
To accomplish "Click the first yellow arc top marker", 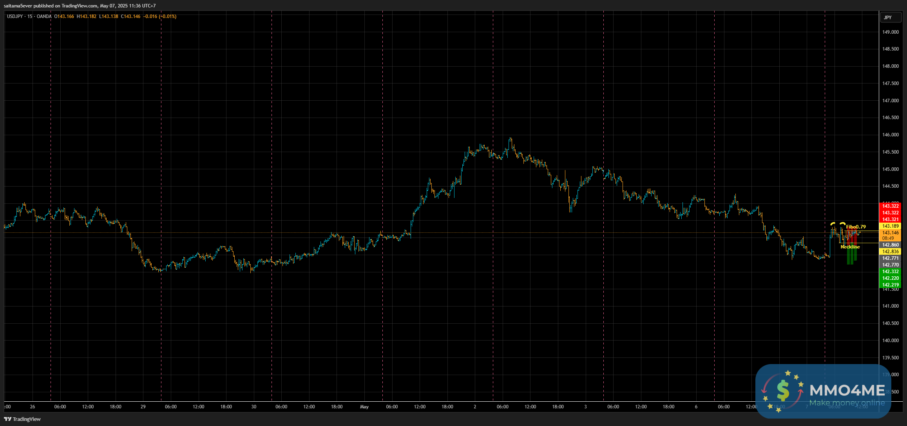I will [x=833, y=223].
